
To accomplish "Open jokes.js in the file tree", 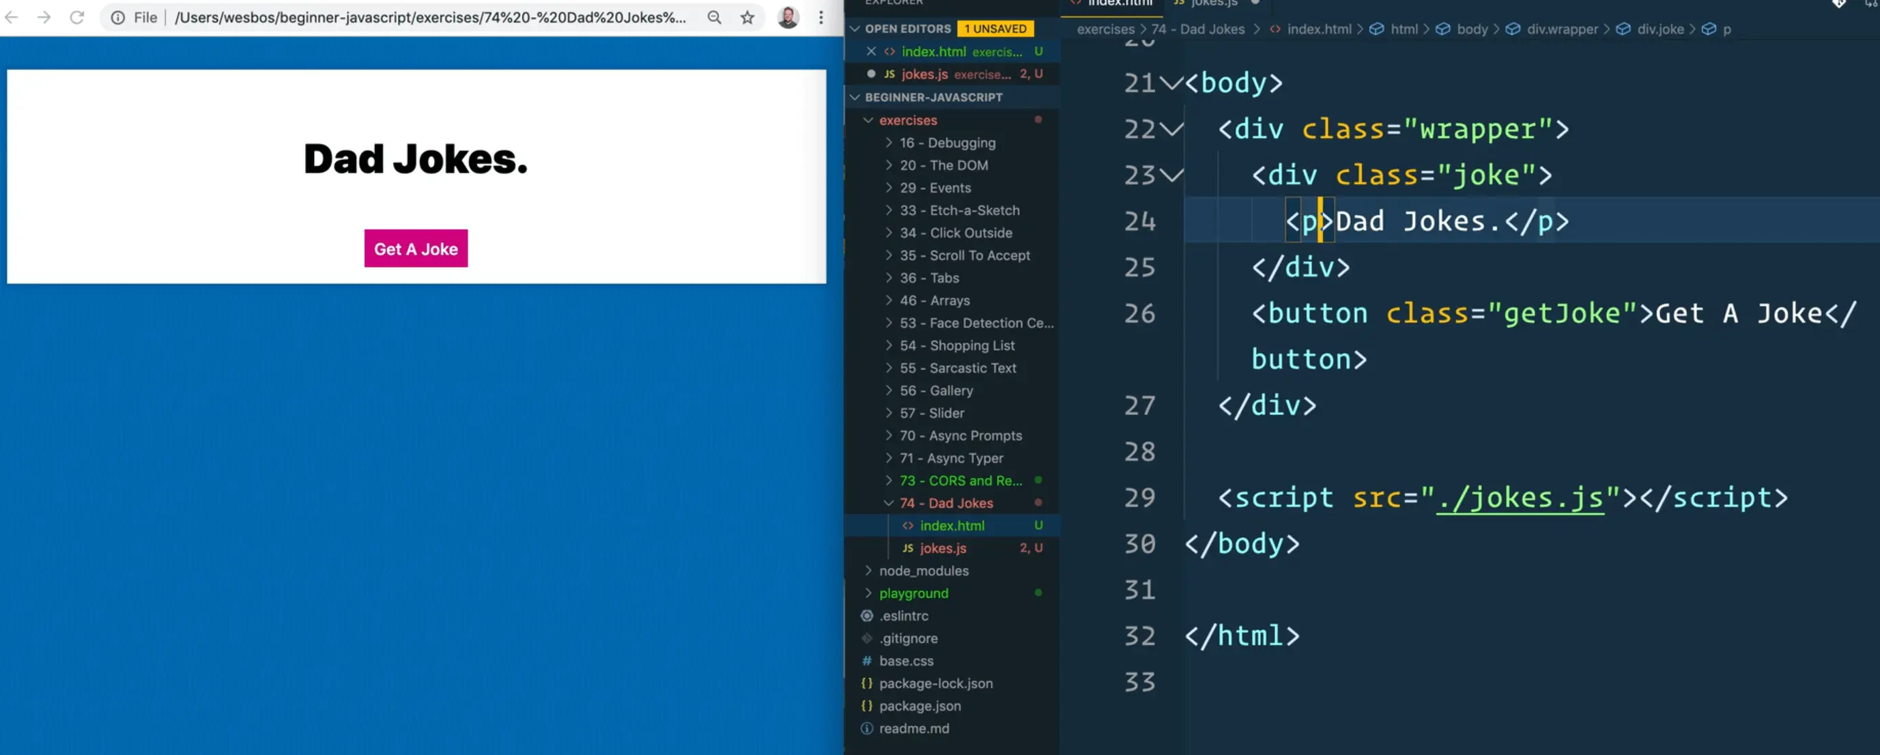I will tap(942, 548).
